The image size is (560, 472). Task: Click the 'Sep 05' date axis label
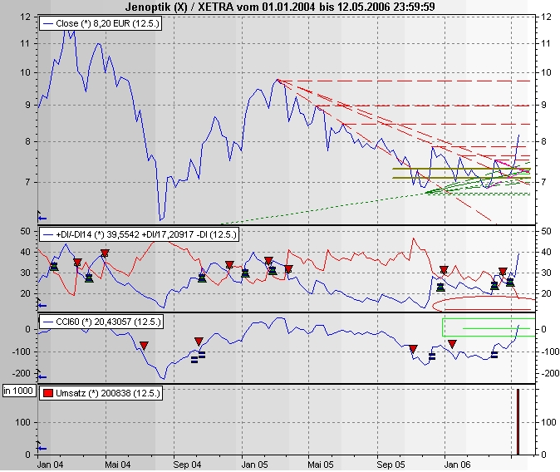coord(391,465)
